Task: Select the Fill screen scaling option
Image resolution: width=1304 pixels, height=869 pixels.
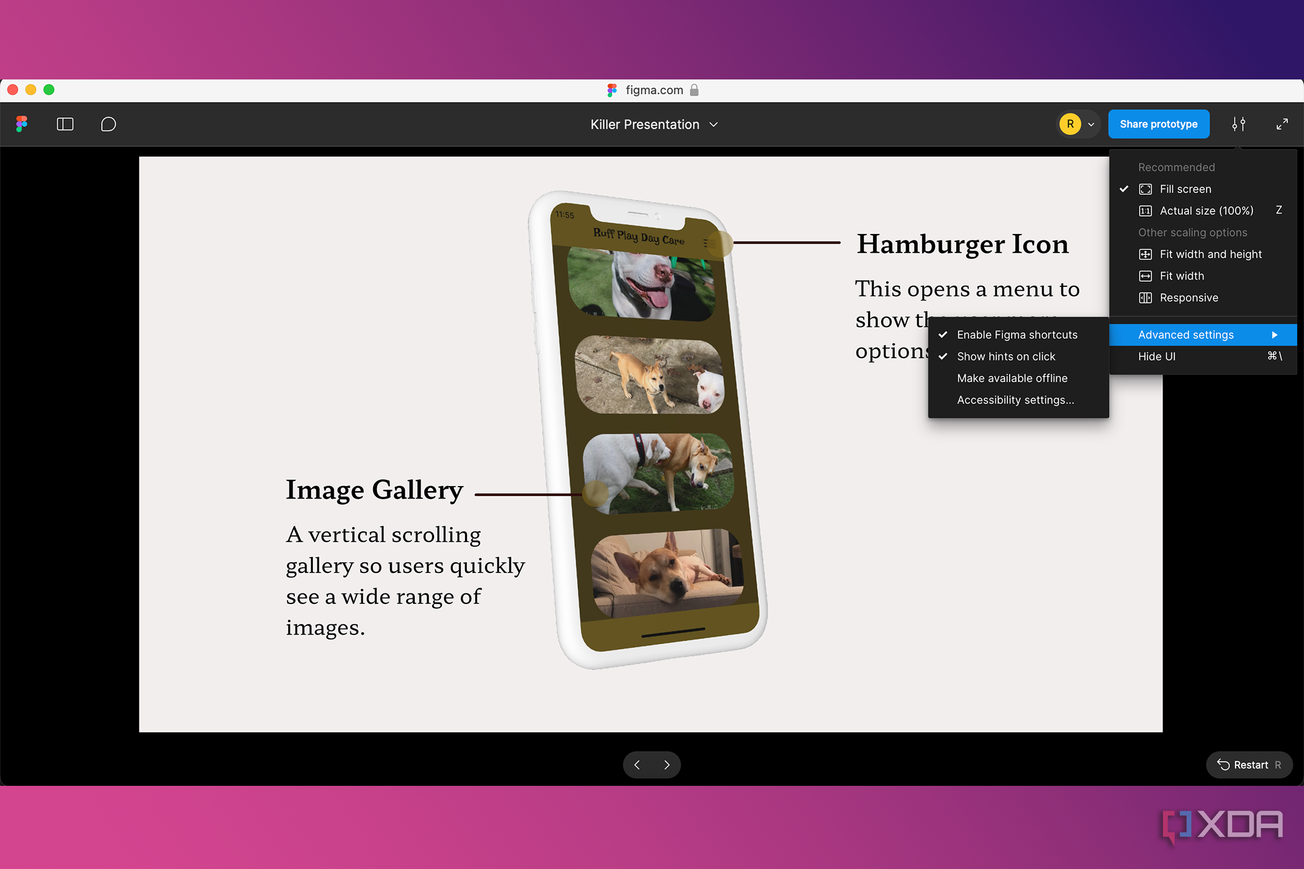Action: tap(1185, 189)
